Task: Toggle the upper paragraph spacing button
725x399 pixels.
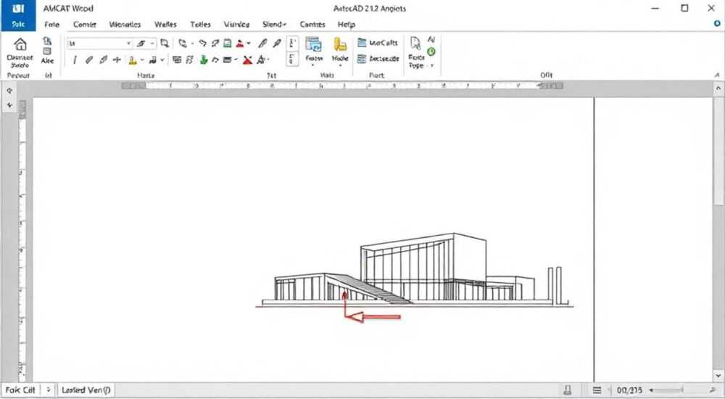Action: coord(292,44)
